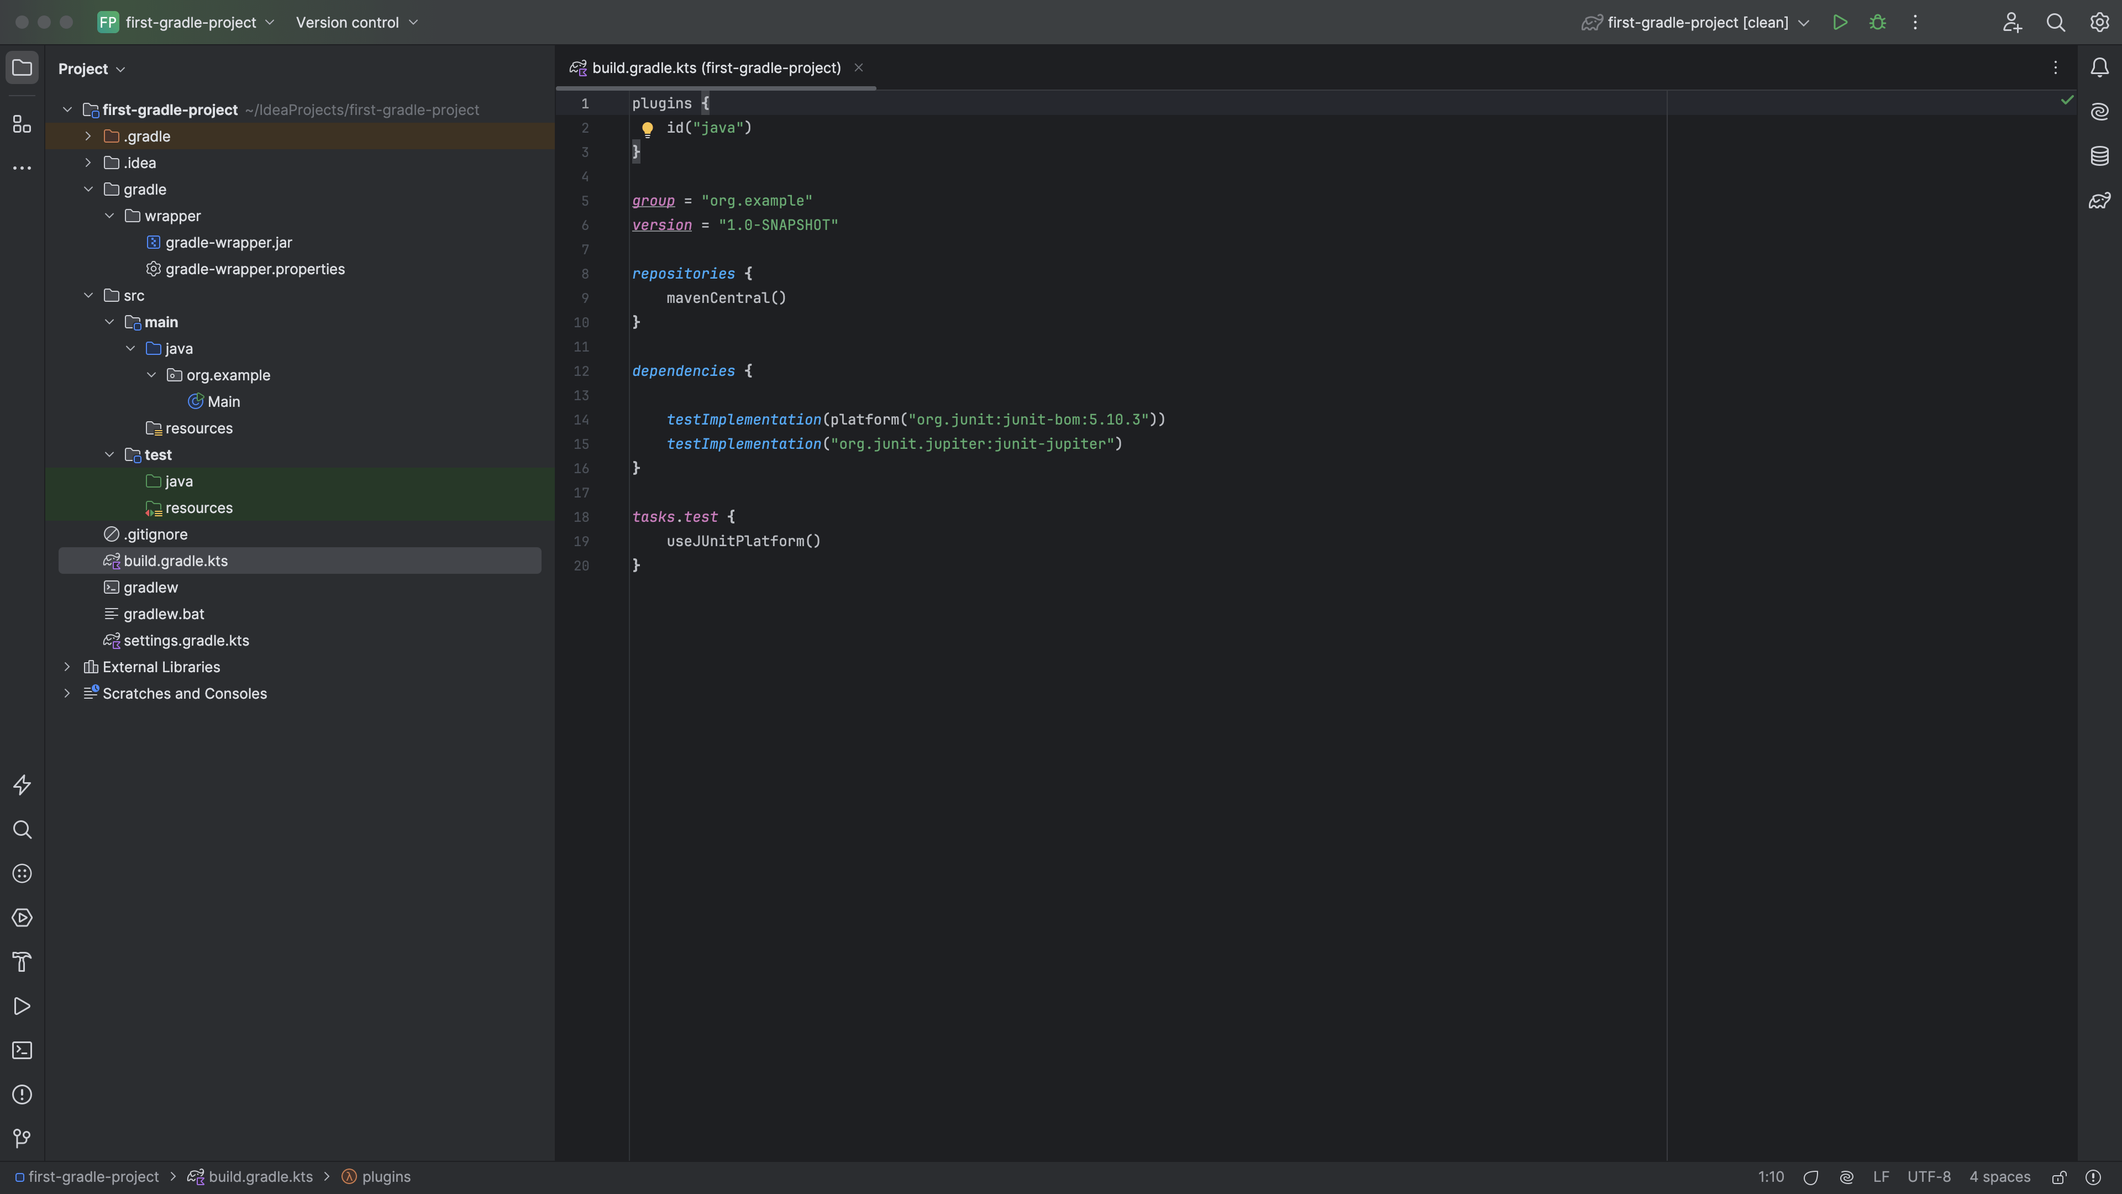
Task: Run the project using green play button
Action: point(1840,22)
